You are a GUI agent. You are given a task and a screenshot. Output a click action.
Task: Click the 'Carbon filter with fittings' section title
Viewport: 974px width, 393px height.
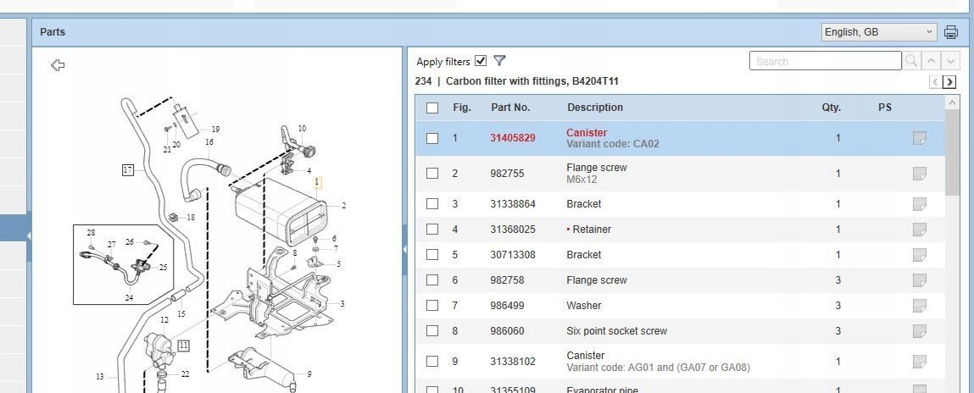[x=532, y=80]
